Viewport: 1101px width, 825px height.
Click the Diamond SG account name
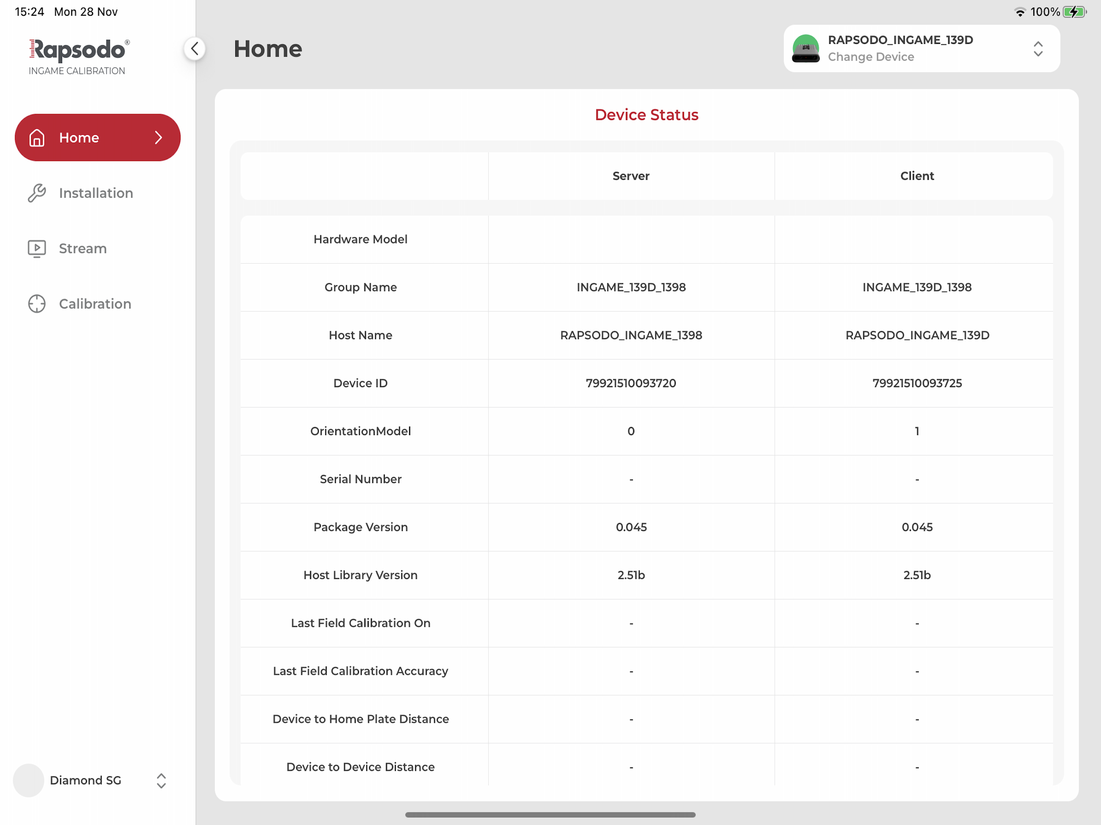pyautogui.click(x=85, y=780)
